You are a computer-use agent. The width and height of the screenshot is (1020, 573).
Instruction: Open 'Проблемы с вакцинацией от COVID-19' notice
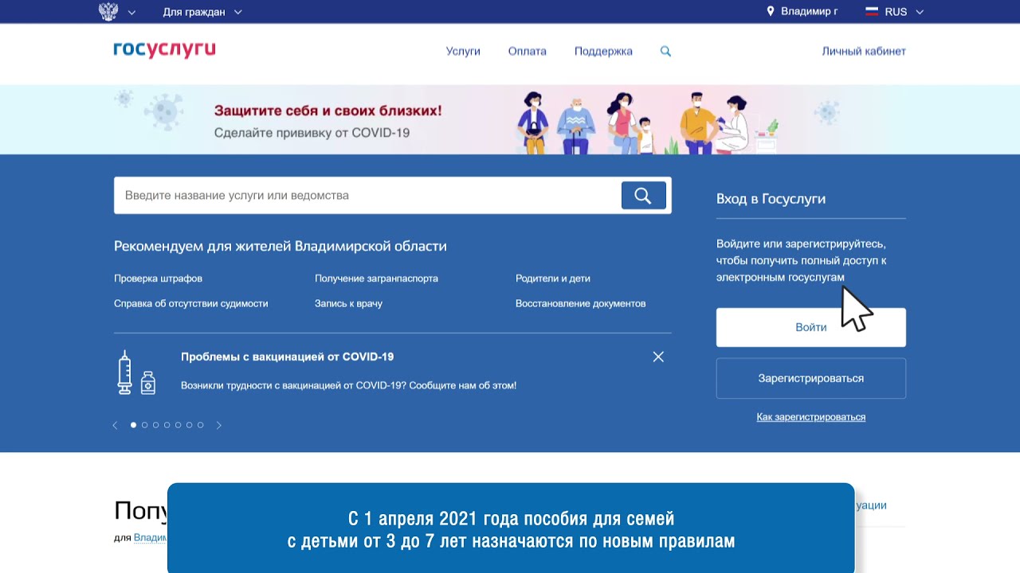click(287, 357)
